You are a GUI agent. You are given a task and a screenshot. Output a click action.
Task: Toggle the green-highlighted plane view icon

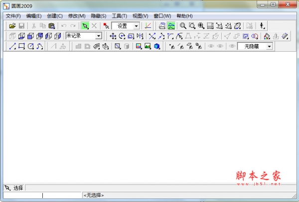pos(171,26)
